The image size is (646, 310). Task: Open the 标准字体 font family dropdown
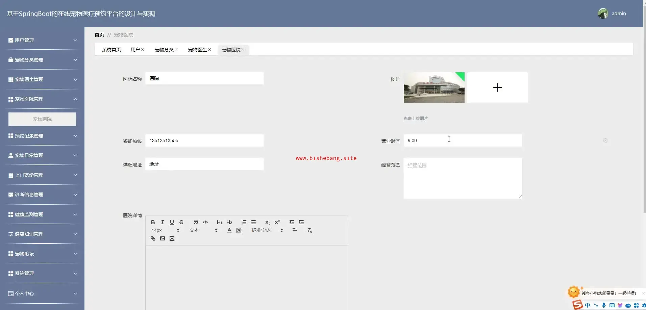click(x=267, y=230)
